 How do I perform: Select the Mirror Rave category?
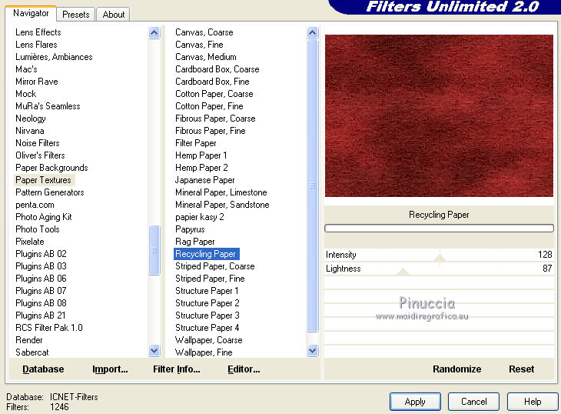[36, 82]
